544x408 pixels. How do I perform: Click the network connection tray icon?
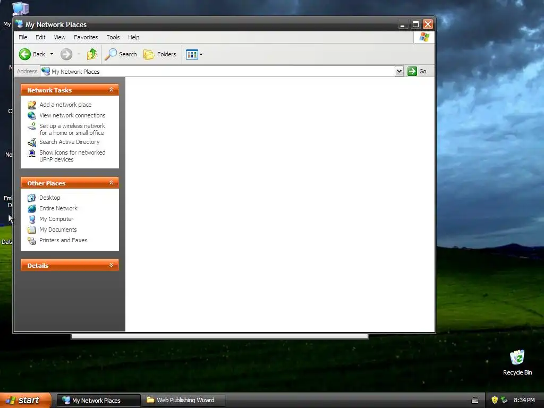click(505, 400)
